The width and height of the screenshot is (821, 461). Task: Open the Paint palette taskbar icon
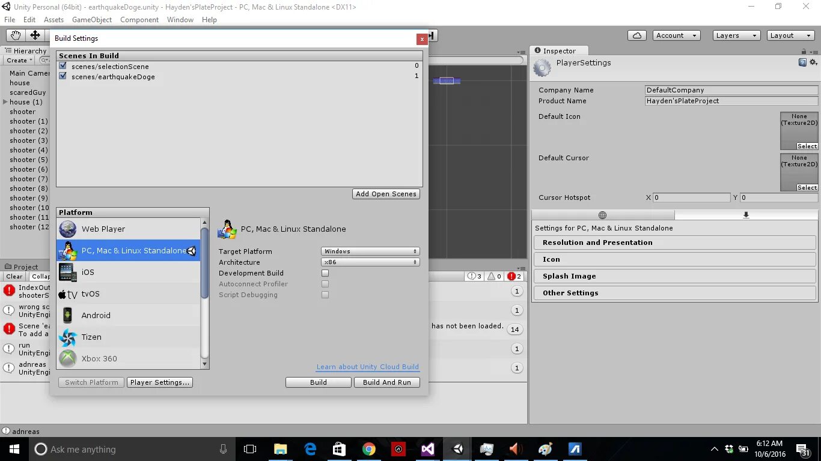(x=546, y=449)
